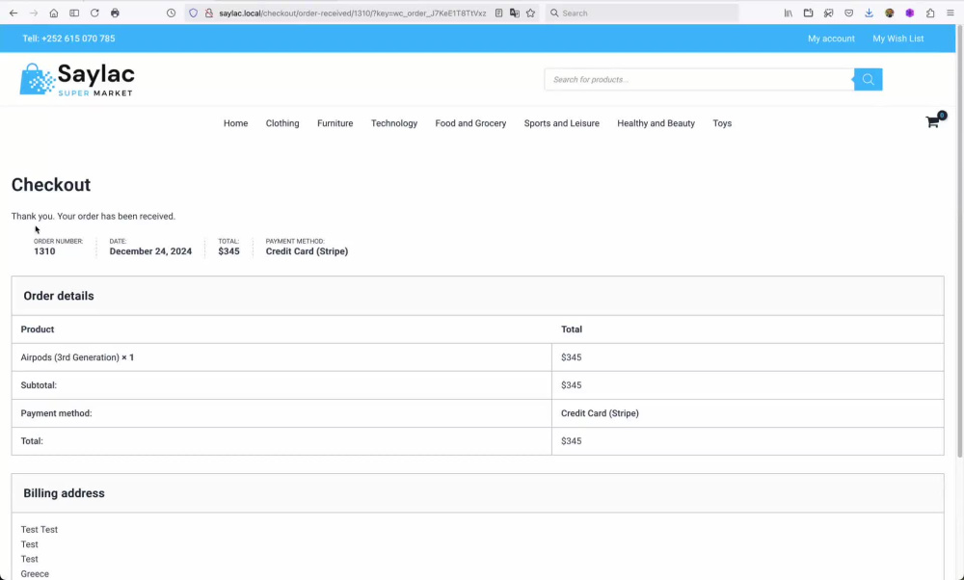The image size is (964, 580).
Task: Click the Billing address heading
Action: point(64,492)
